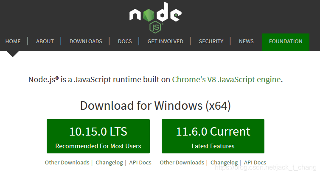The height and width of the screenshot is (175, 320).
Task: Open Other Downloads under LTS
Action: [x=67, y=163]
